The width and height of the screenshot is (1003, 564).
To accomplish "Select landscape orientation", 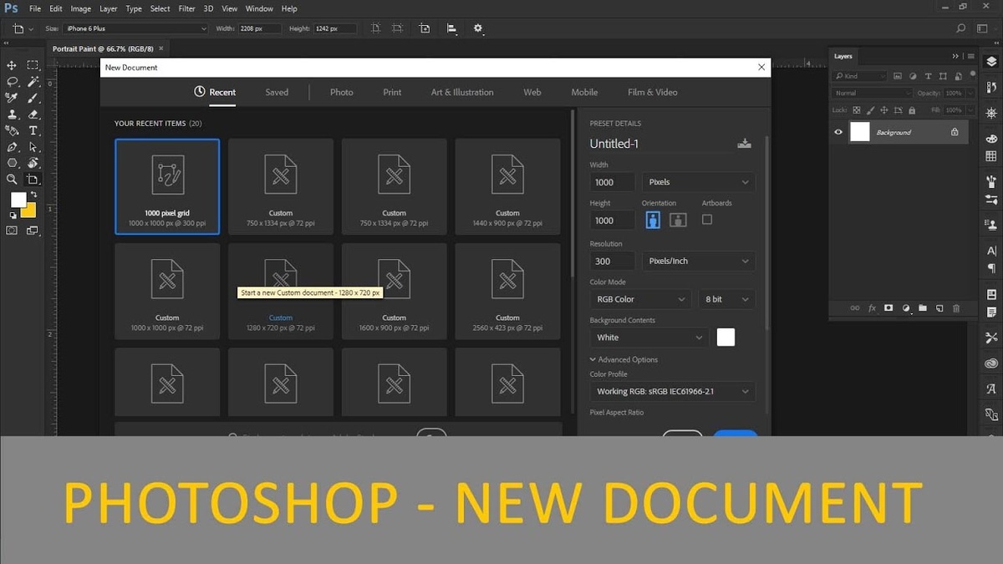I will click(678, 220).
